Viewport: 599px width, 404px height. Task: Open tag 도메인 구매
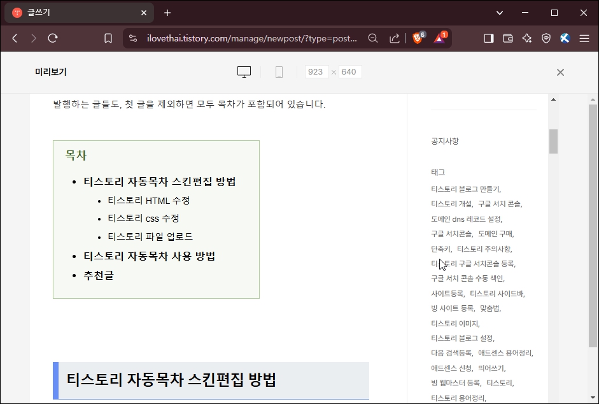pyautogui.click(x=495, y=234)
